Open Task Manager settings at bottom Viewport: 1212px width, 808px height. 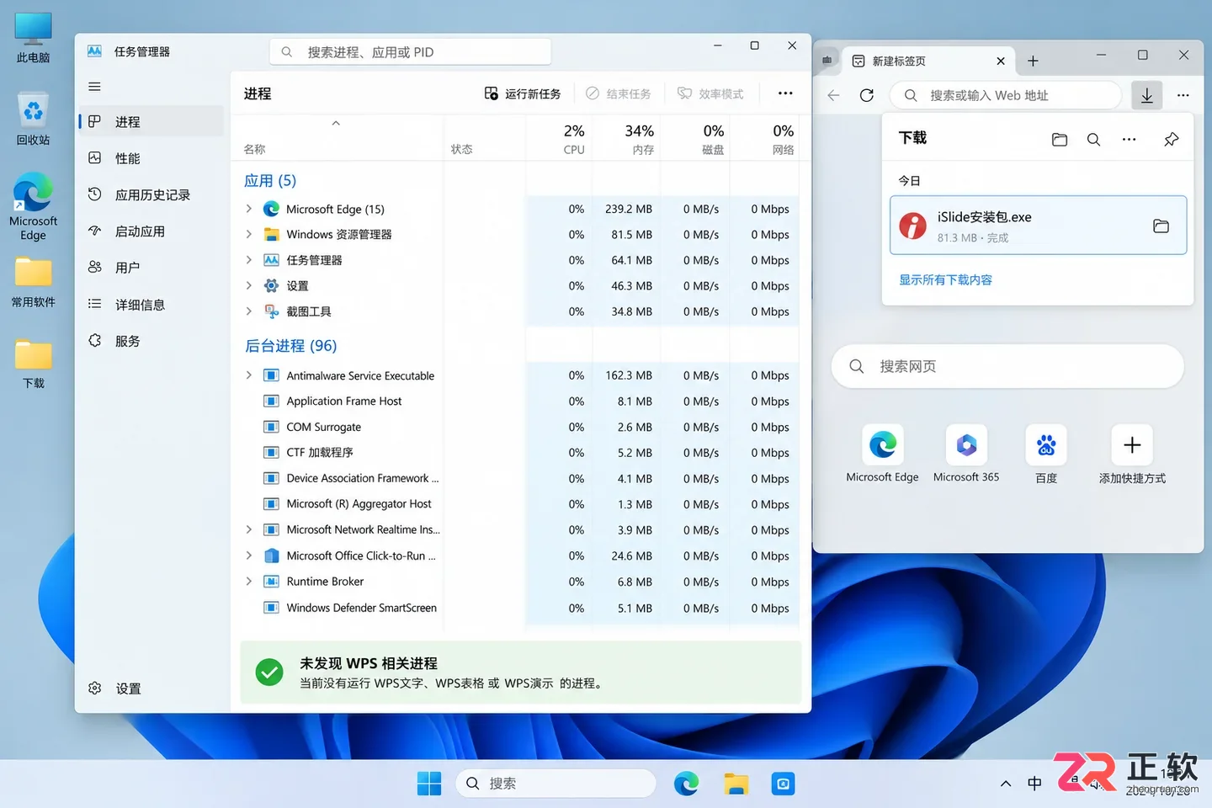[x=115, y=688]
